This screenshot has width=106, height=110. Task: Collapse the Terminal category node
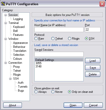(x=5, y=23)
